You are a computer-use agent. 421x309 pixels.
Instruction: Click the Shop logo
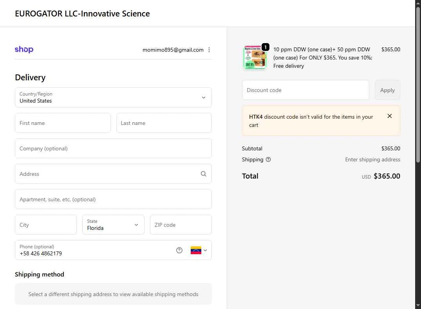pyautogui.click(x=24, y=49)
